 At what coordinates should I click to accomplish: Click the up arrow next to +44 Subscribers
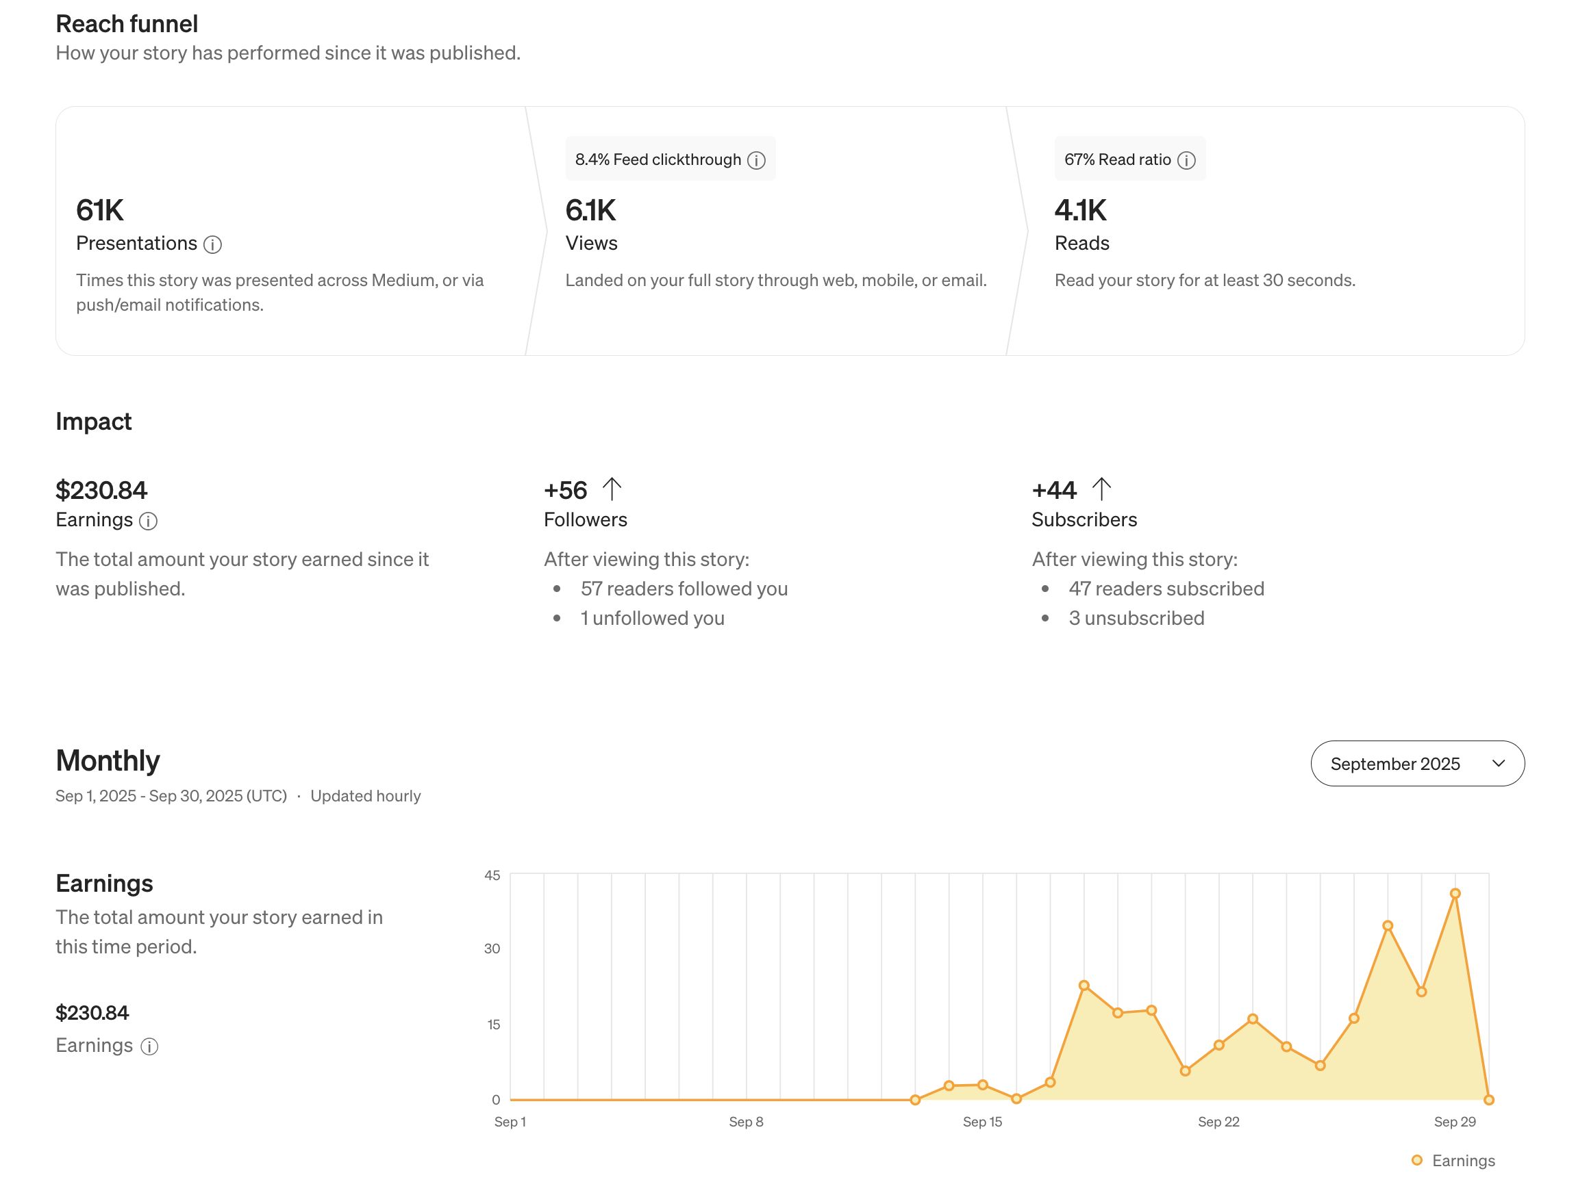point(1101,489)
